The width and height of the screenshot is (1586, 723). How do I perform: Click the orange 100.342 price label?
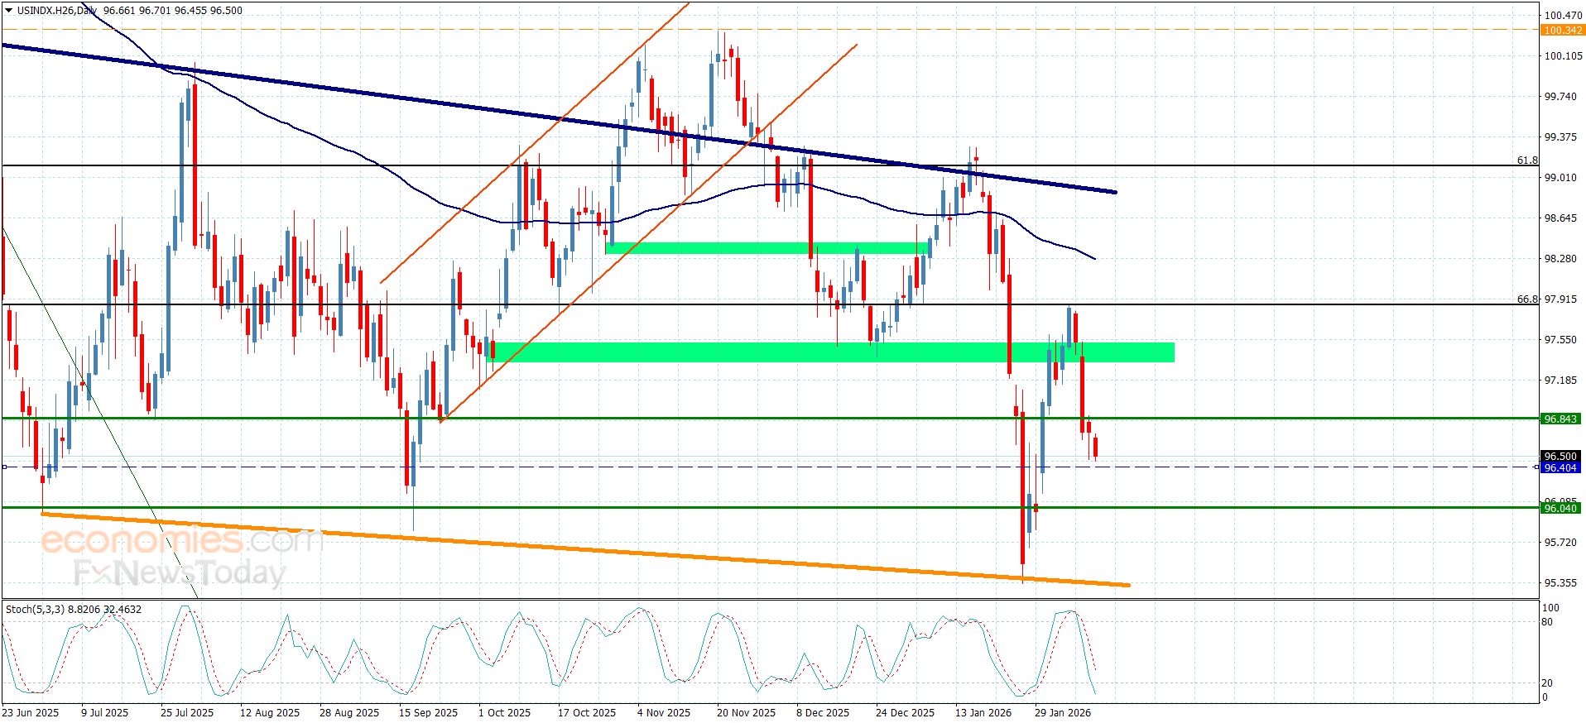click(x=1563, y=31)
